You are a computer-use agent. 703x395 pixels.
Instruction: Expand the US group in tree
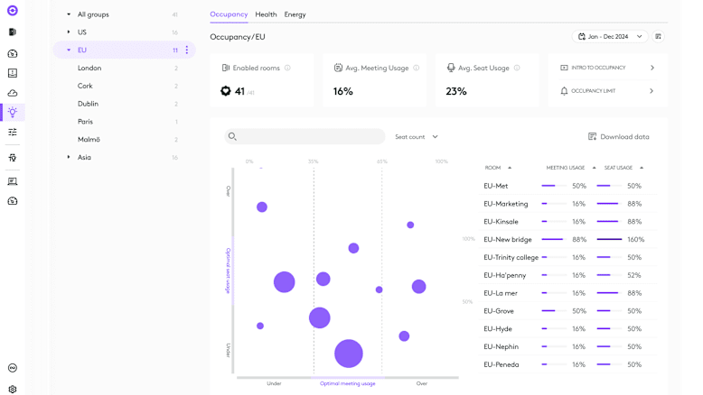pyautogui.click(x=69, y=32)
